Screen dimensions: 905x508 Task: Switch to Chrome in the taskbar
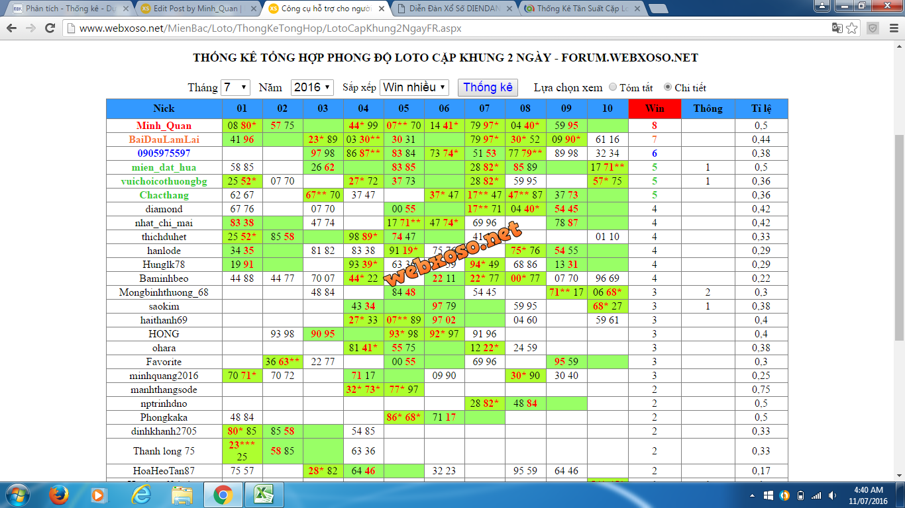223,495
